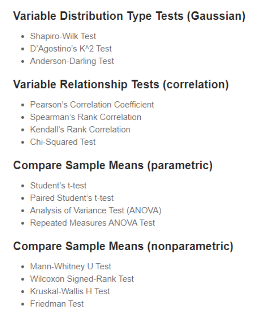This screenshot has height=316, width=259.
Task: Click the Student's t-test link
Action: click(58, 186)
